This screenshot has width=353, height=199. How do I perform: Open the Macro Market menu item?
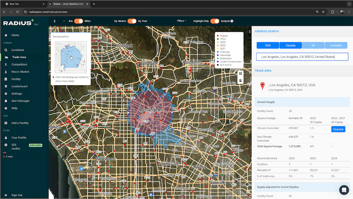pos(20,72)
